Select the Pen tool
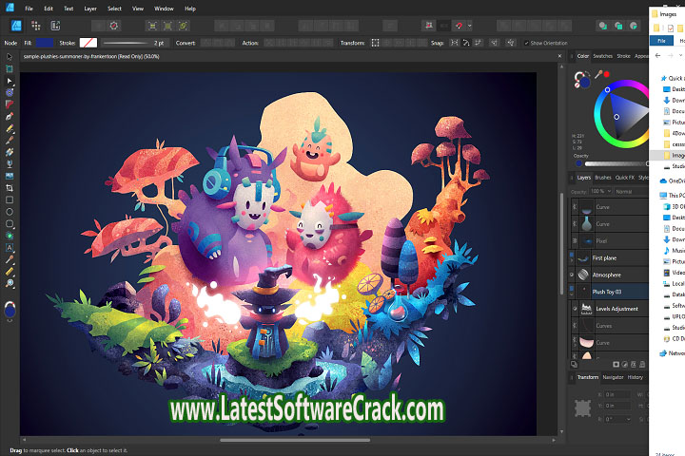 (10, 117)
